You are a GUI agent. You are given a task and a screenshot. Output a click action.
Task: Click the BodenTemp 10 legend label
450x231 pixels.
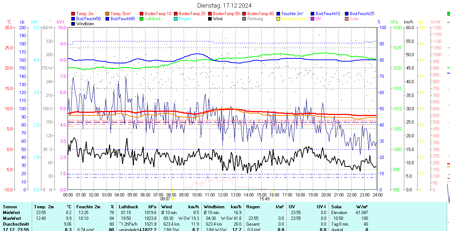[x=158, y=14]
